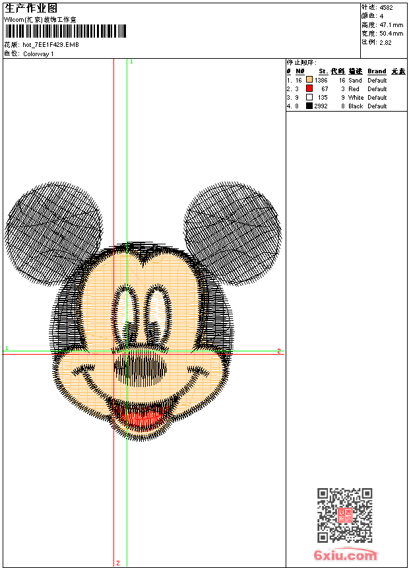The width and height of the screenshot is (409, 568).
Task: Select the 'White' description text
Action: pyautogui.click(x=356, y=98)
